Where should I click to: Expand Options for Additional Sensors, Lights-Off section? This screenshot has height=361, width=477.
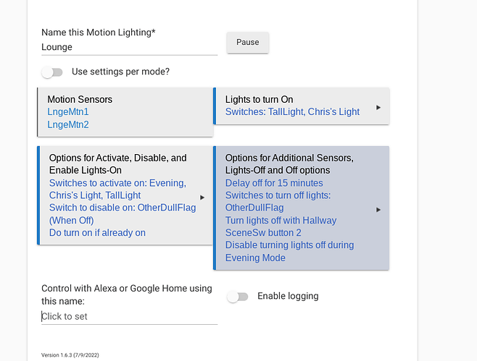click(301, 208)
